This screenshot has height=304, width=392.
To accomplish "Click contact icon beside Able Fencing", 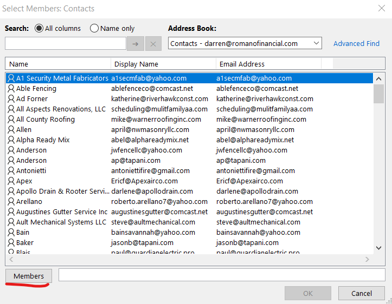I will point(11,89).
